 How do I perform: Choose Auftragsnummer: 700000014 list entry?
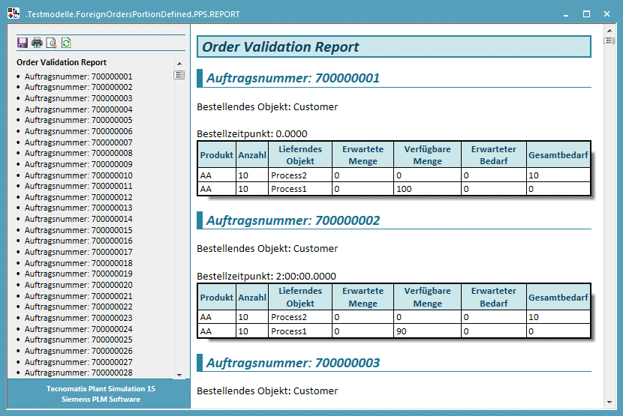click(x=78, y=219)
